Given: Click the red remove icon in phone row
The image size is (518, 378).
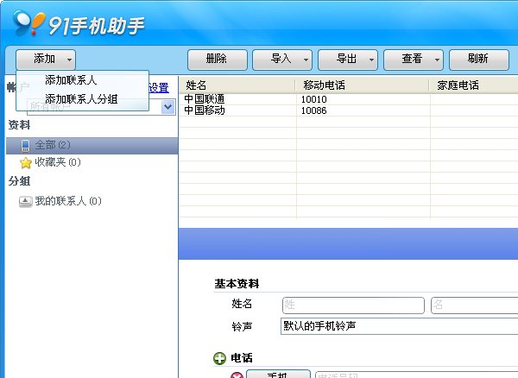Looking at the screenshot, I should (237, 375).
